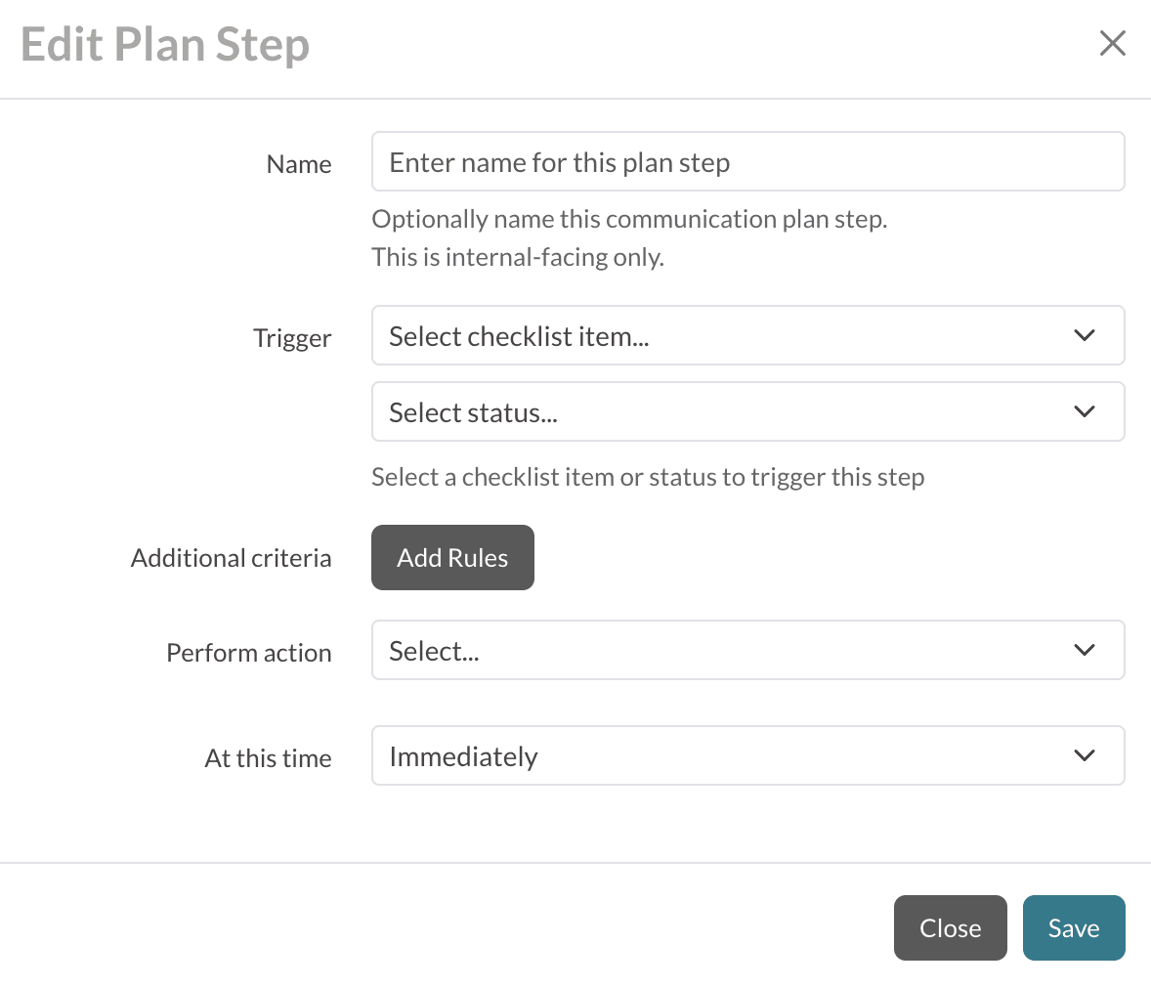Viewport: 1151px width, 987px height.
Task: Close the Edit Plan Step dialog with X
Action: click(x=1112, y=43)
